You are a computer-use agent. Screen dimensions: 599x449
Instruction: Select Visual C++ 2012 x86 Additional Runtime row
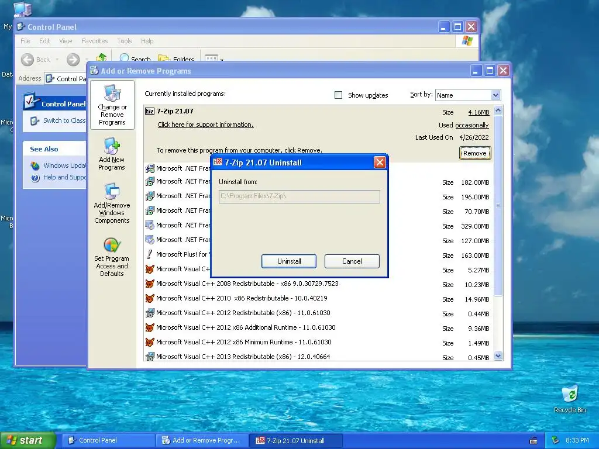[319, 327]
